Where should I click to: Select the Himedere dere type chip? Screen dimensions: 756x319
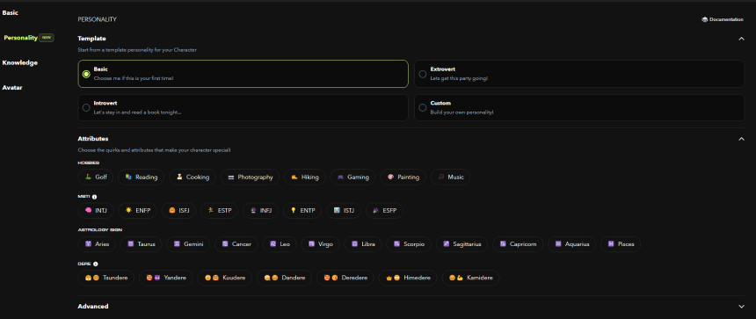click(407, 278)
